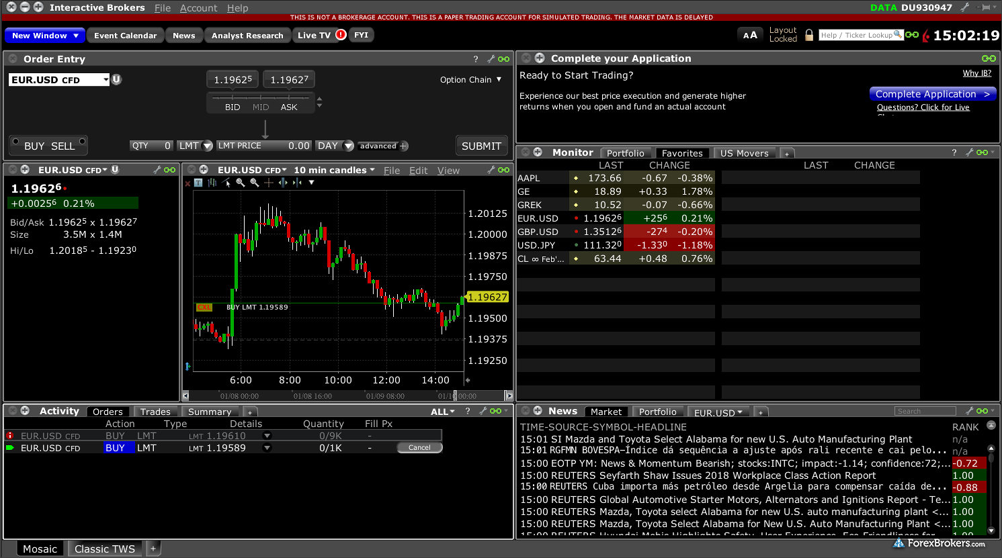Click the chart horizontal timeline scrollbar
Viewport: 1002px width, 558px height.
[x=347, y=396]
